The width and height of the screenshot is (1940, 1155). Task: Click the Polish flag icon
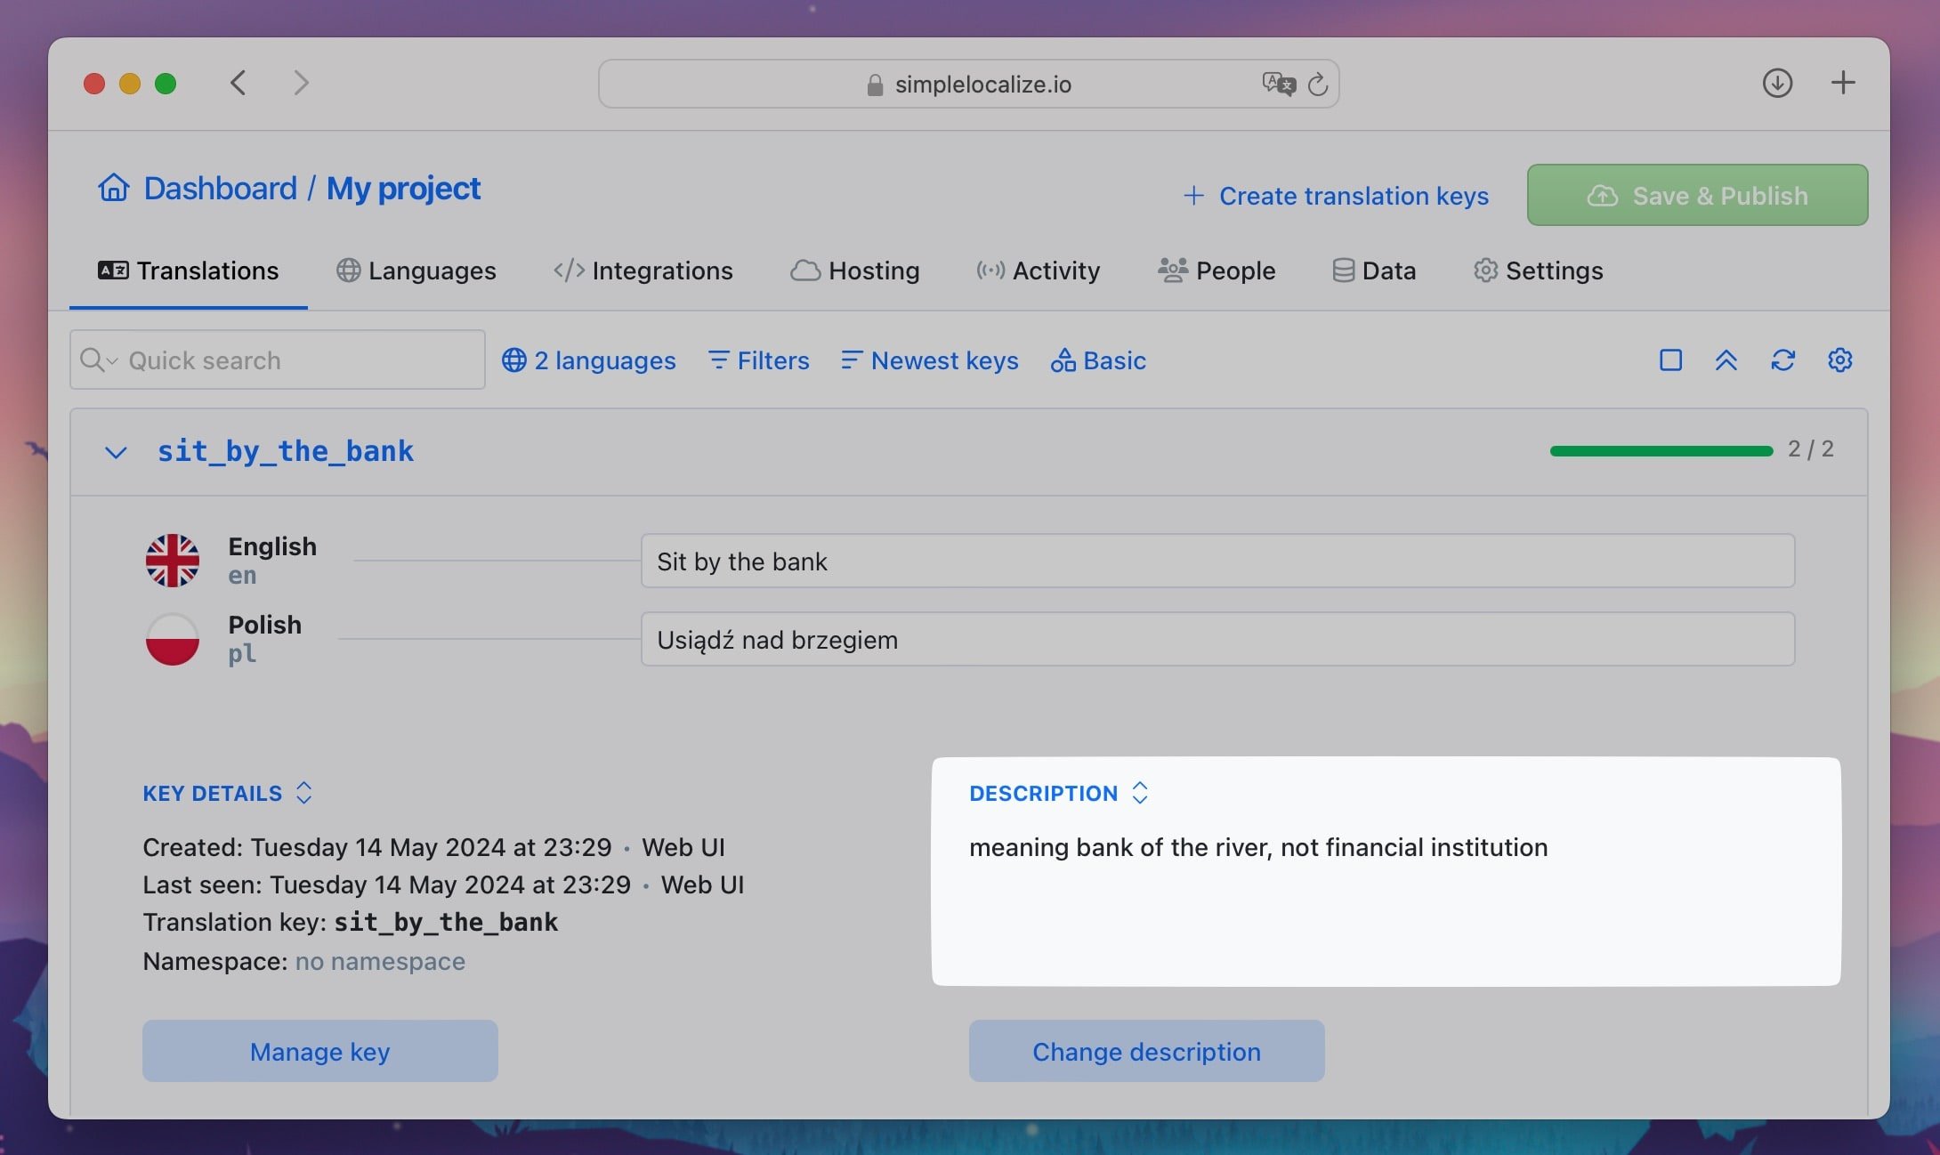[173, 639]
